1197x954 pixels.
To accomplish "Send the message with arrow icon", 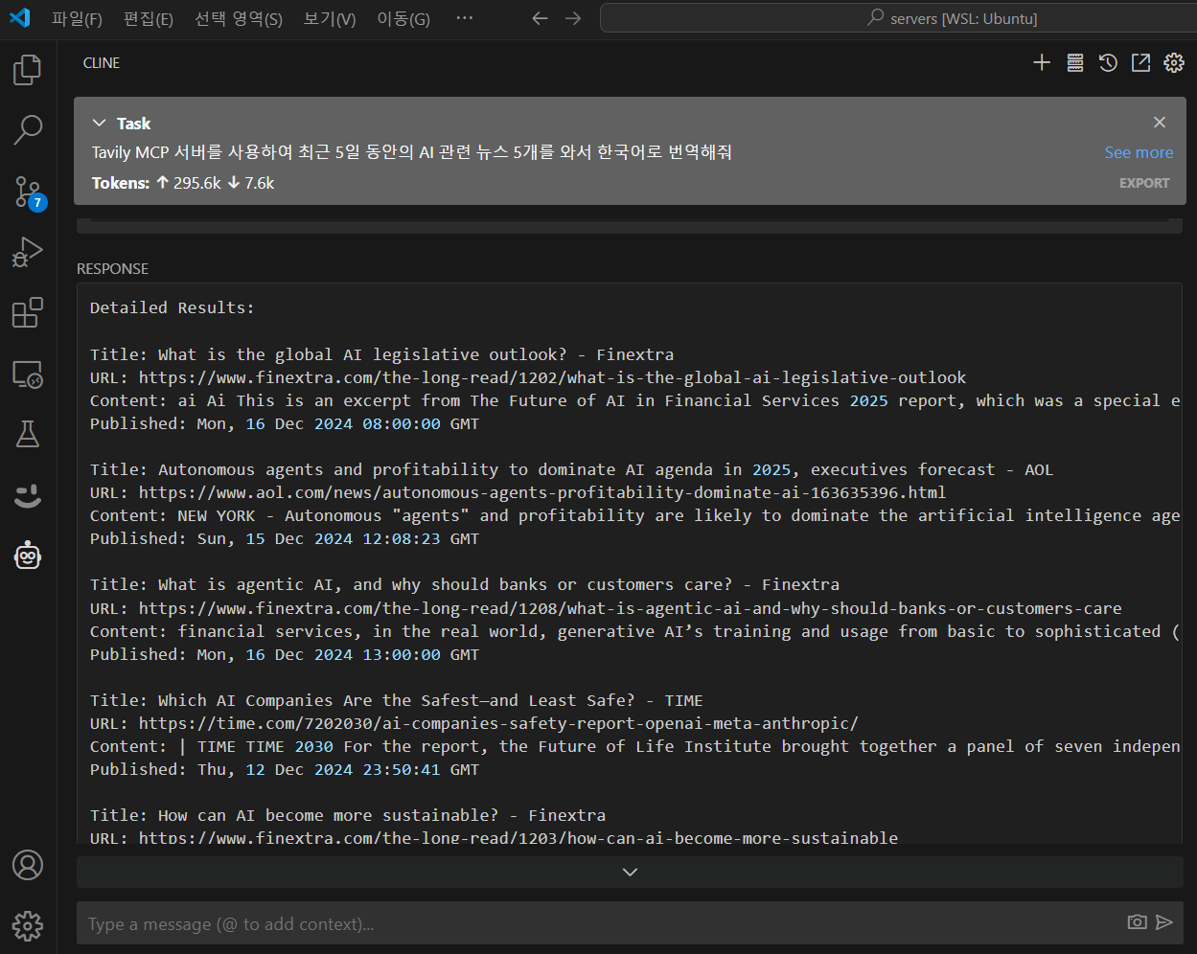I will point(1164,922).
